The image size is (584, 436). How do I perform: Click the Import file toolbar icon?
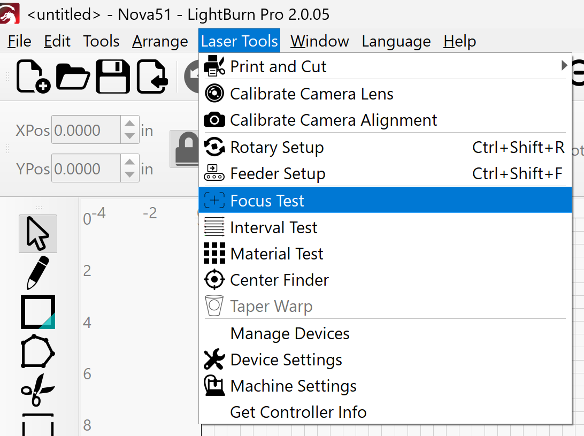(x=151, y=77)
